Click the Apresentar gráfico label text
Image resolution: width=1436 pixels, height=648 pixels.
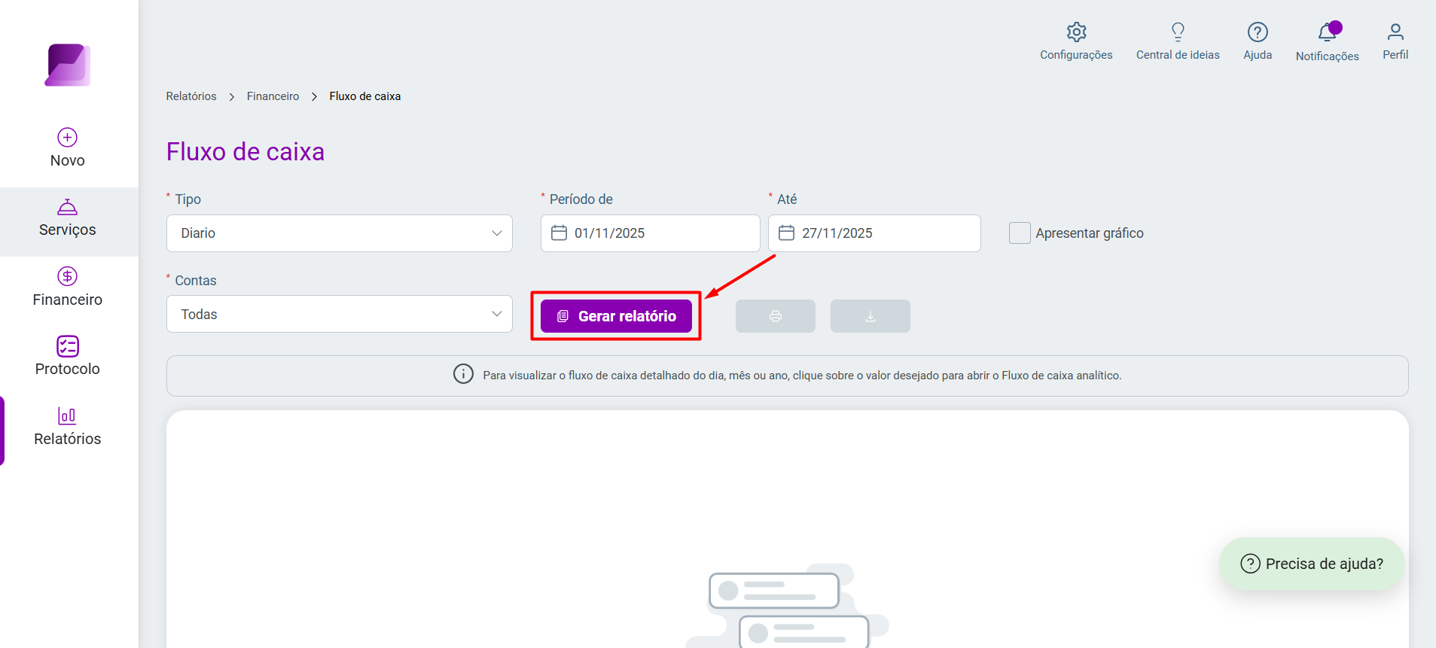tap(1090, 233)
